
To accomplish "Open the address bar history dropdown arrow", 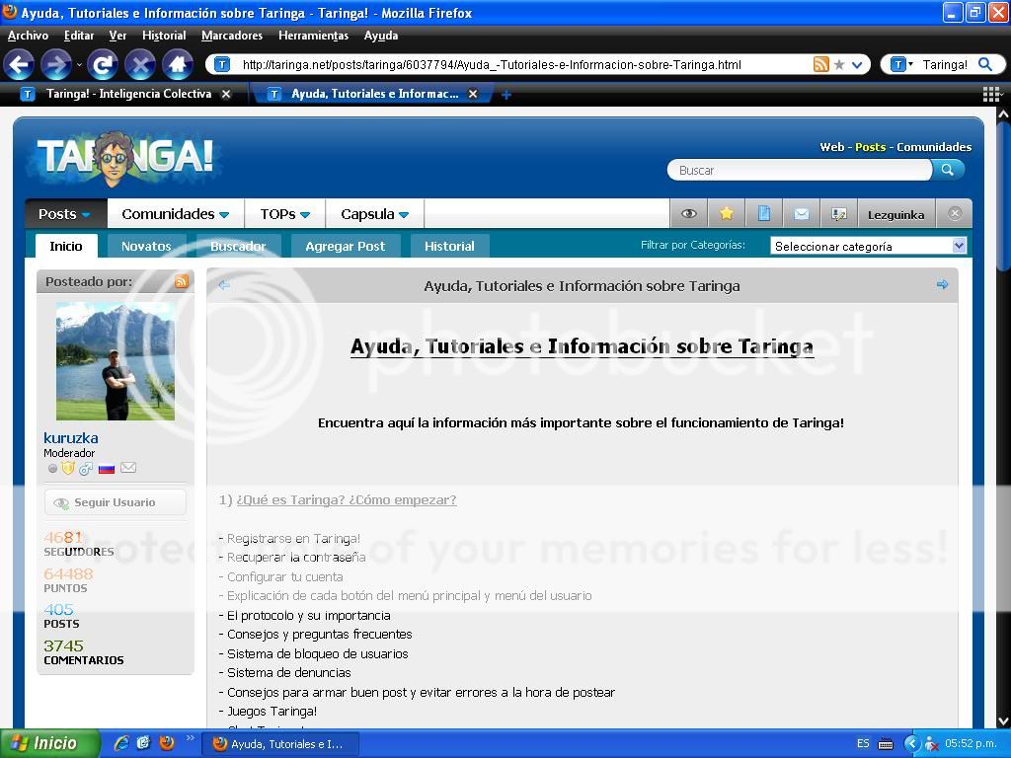I will [x=857, y=64].
